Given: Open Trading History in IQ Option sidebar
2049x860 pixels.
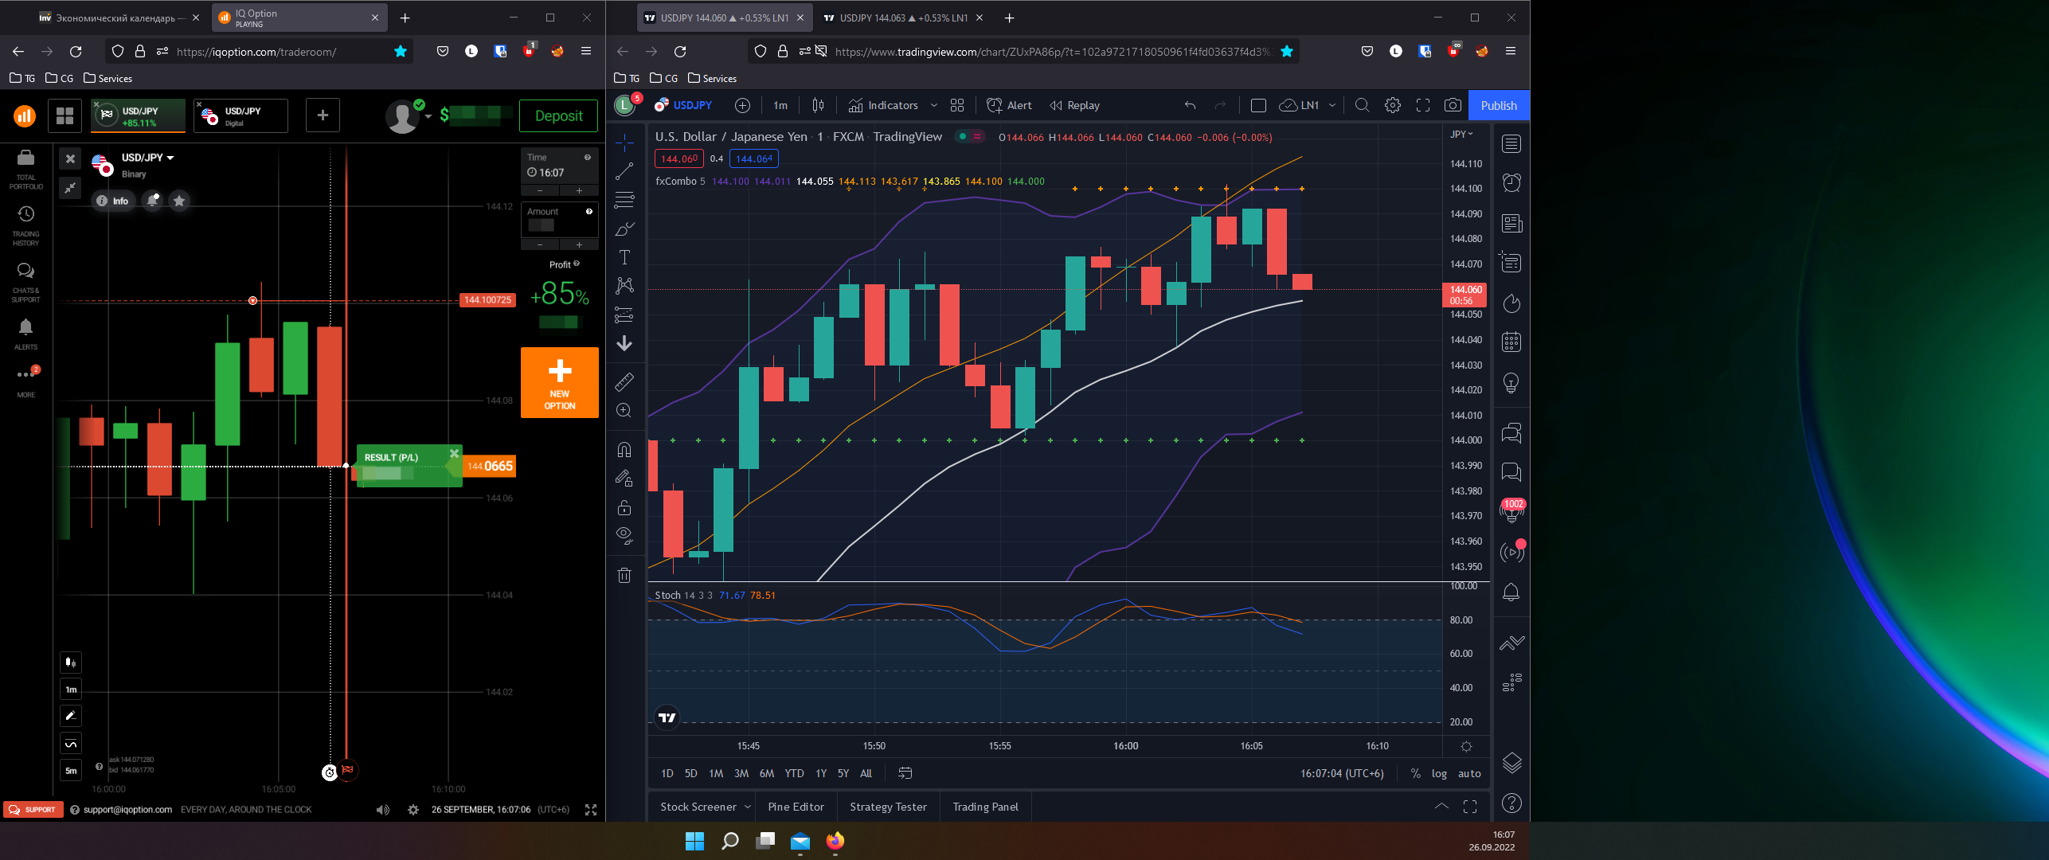Looking at the screenshot, I should point(25,225).
